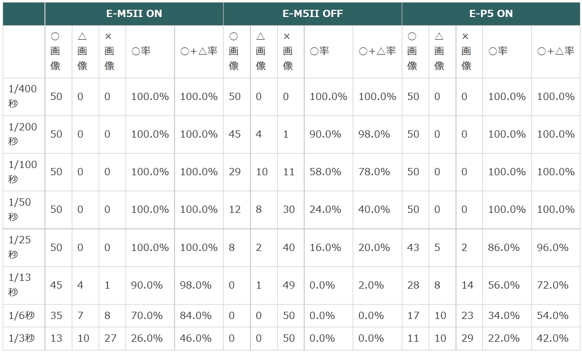The image size is (582, 353).
Task: Select the 24.0% cell in 1/50秒 row
Action: pos(325,209)
